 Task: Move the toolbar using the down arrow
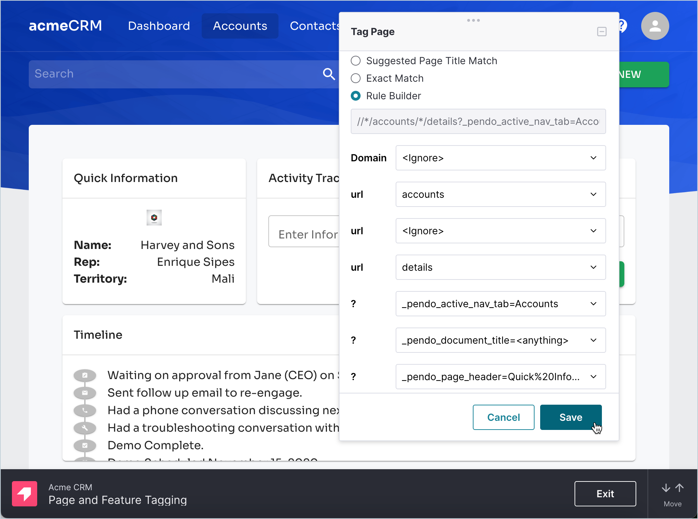tap(666, 488)
